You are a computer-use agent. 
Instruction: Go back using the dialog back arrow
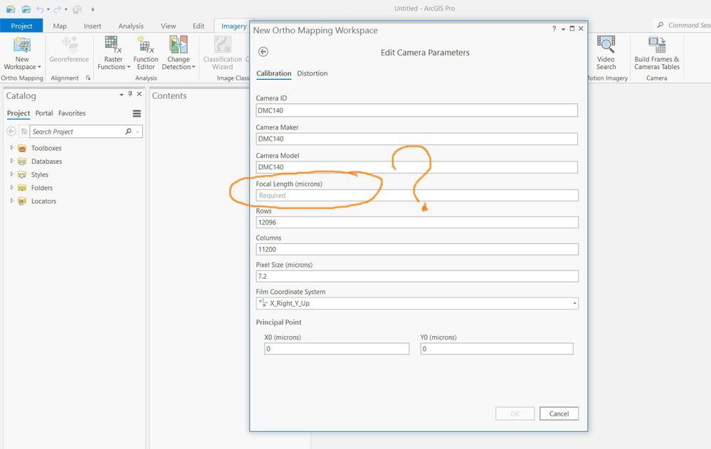[x=263, y=52]
